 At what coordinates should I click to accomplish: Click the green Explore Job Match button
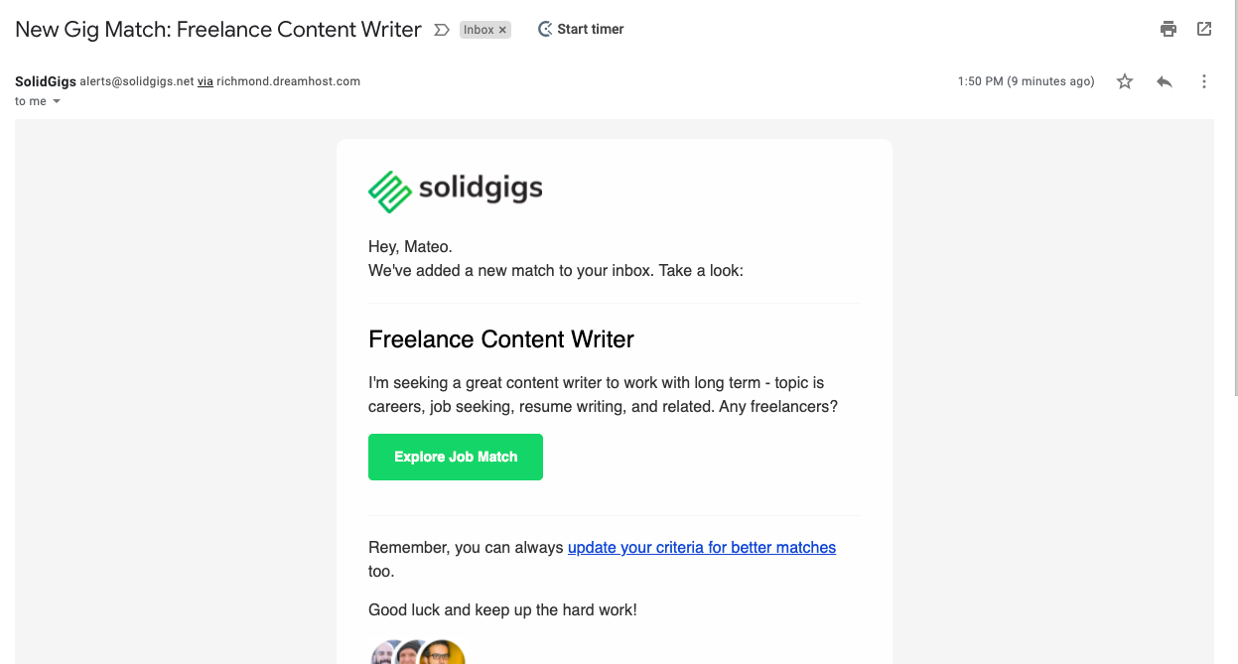pos(456,457)
